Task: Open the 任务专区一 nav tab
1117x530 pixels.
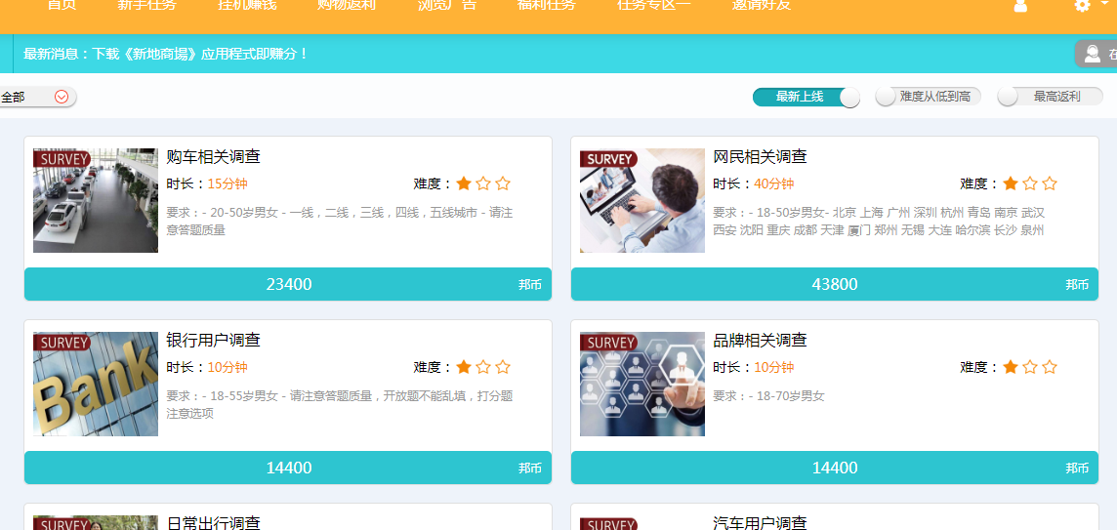Action: click(654, 5)
